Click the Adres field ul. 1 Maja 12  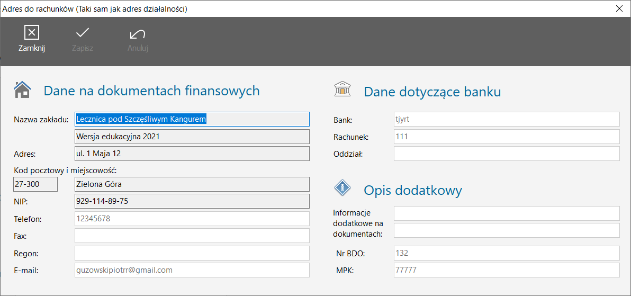pos(192,154)
